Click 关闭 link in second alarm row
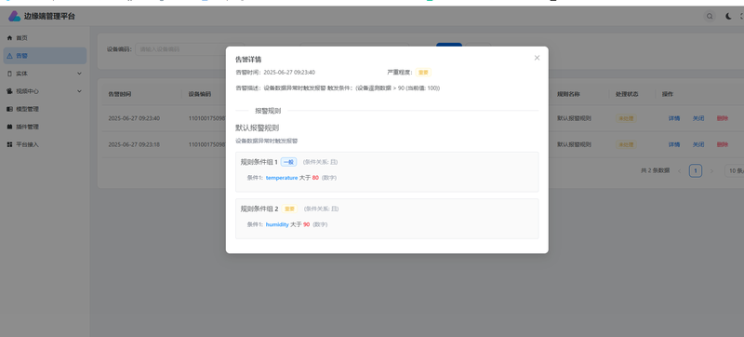Viewport: 744px width, 337px height. [x=698, y=144]
